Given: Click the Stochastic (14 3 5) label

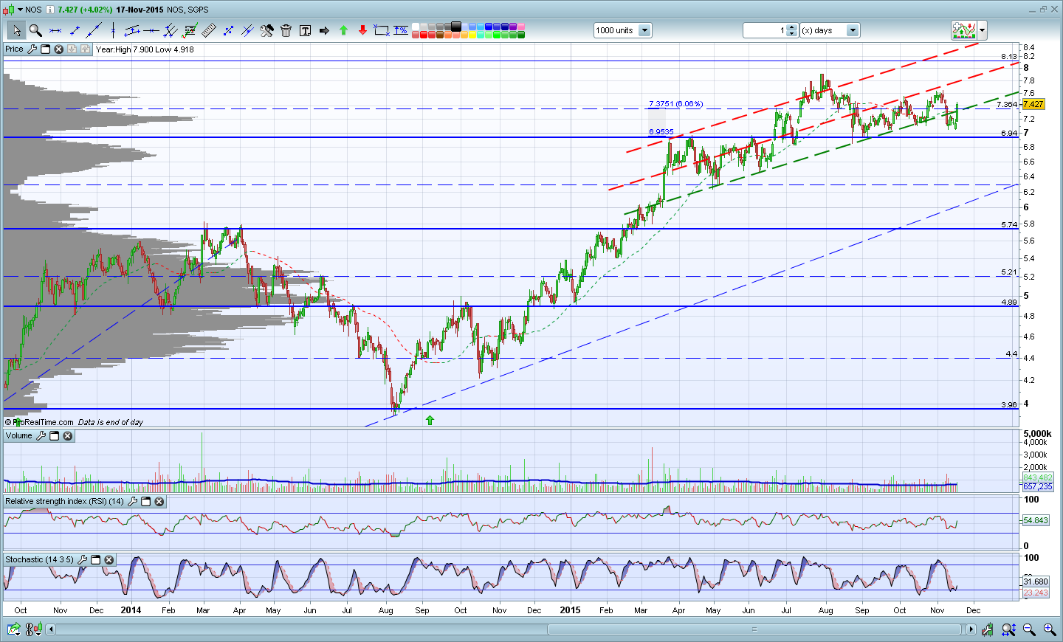Looking at the screenshot, I should click(x=40, y=560).
